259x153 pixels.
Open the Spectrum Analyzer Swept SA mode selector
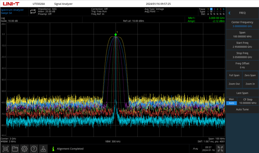pos(12,12)
